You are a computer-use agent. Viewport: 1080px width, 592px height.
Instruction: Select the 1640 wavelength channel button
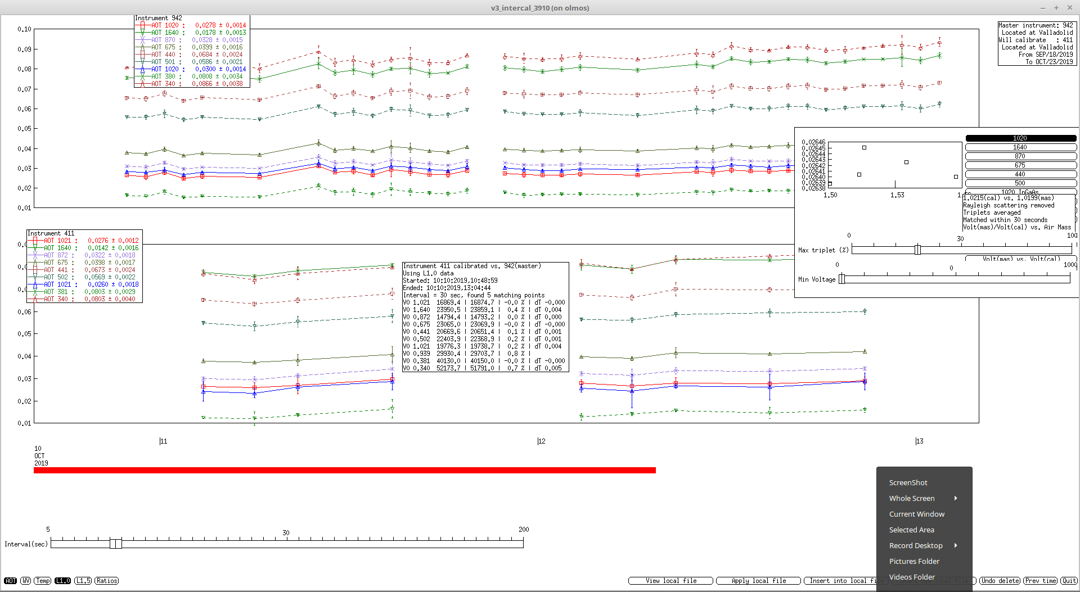coord(1020,147)
